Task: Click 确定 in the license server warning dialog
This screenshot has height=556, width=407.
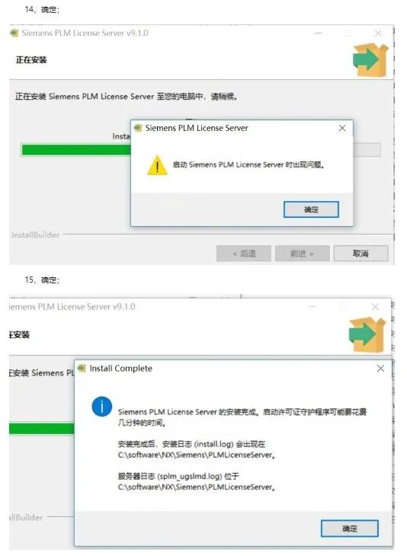Action: click(311, 209)
